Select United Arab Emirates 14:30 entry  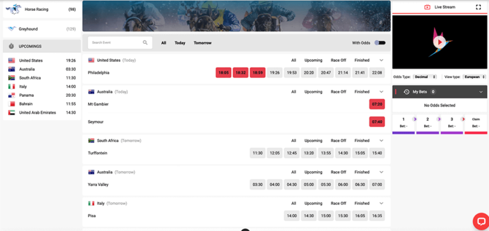pos(42,113)
